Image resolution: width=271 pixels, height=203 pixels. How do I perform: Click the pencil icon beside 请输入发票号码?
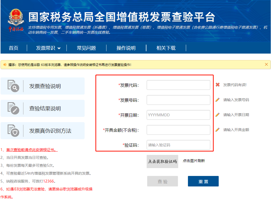pyautogui.click(x=218, y=100)
